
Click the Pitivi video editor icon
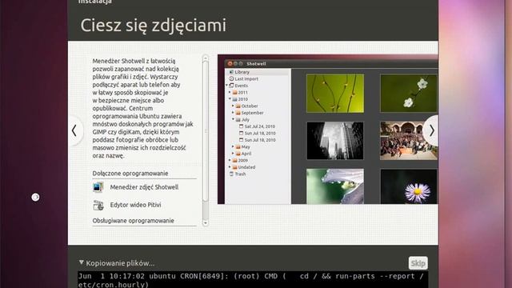98,205
